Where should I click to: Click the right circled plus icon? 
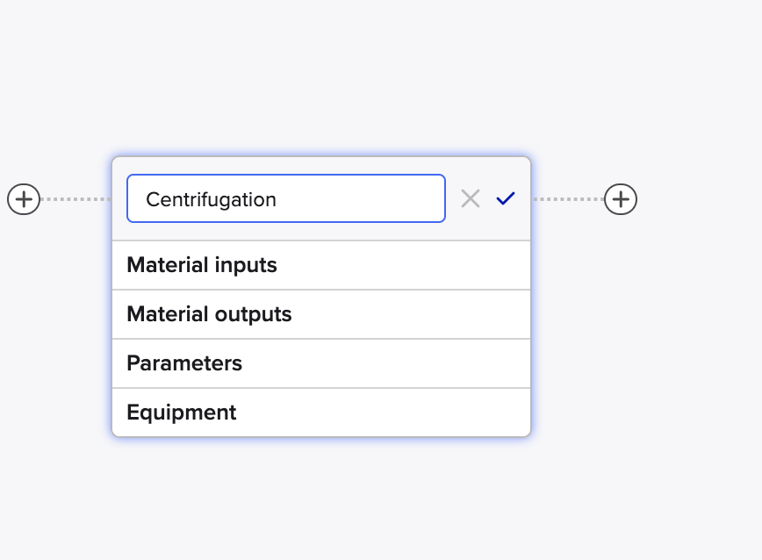(x=621, y=199)
